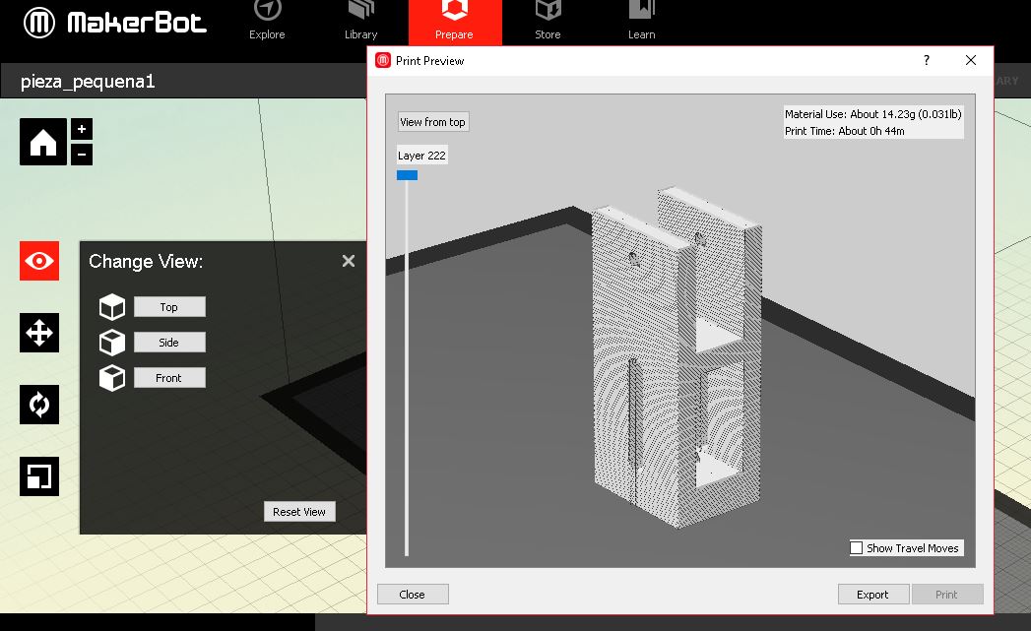This screenshot has height=631, width=1031.
Task: Enable Show Travel Moves checkbox
Action: [857, 548]
